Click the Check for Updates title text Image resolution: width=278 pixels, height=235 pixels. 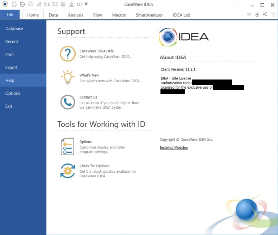coord(94,166)
